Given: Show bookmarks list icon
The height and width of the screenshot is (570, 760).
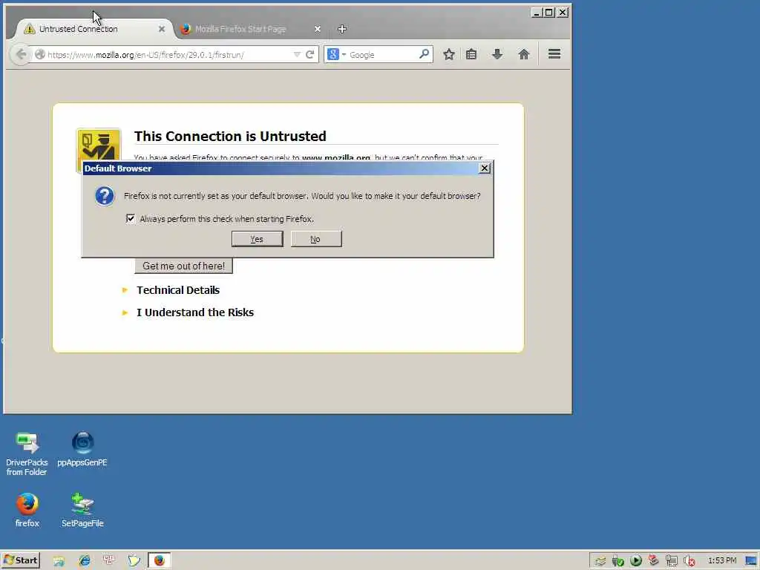Looking at the screenshot, I should (x=471, y=54).
